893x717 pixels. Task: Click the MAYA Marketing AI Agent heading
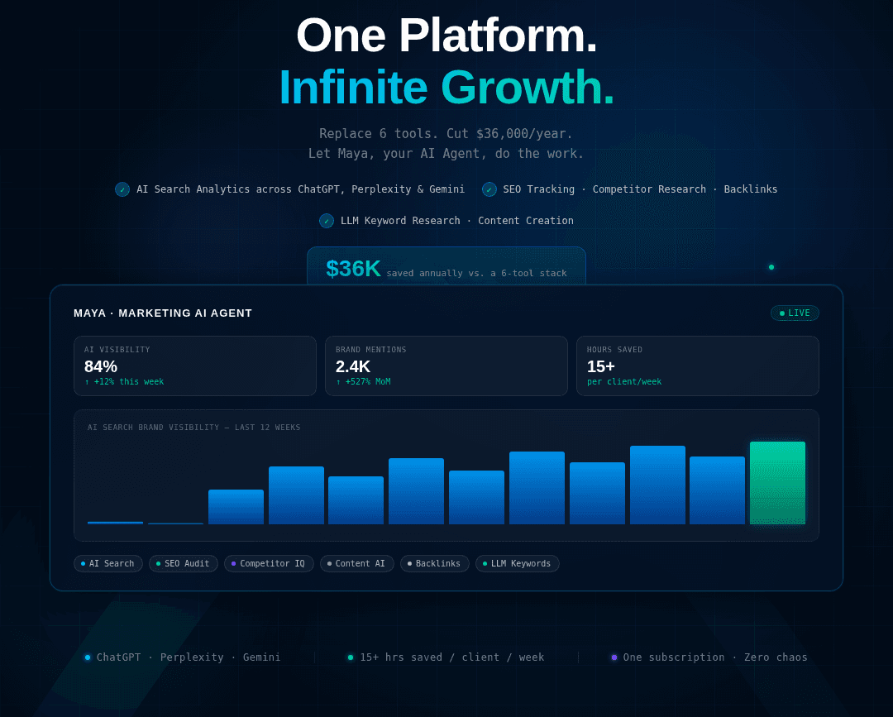[163, 313]
